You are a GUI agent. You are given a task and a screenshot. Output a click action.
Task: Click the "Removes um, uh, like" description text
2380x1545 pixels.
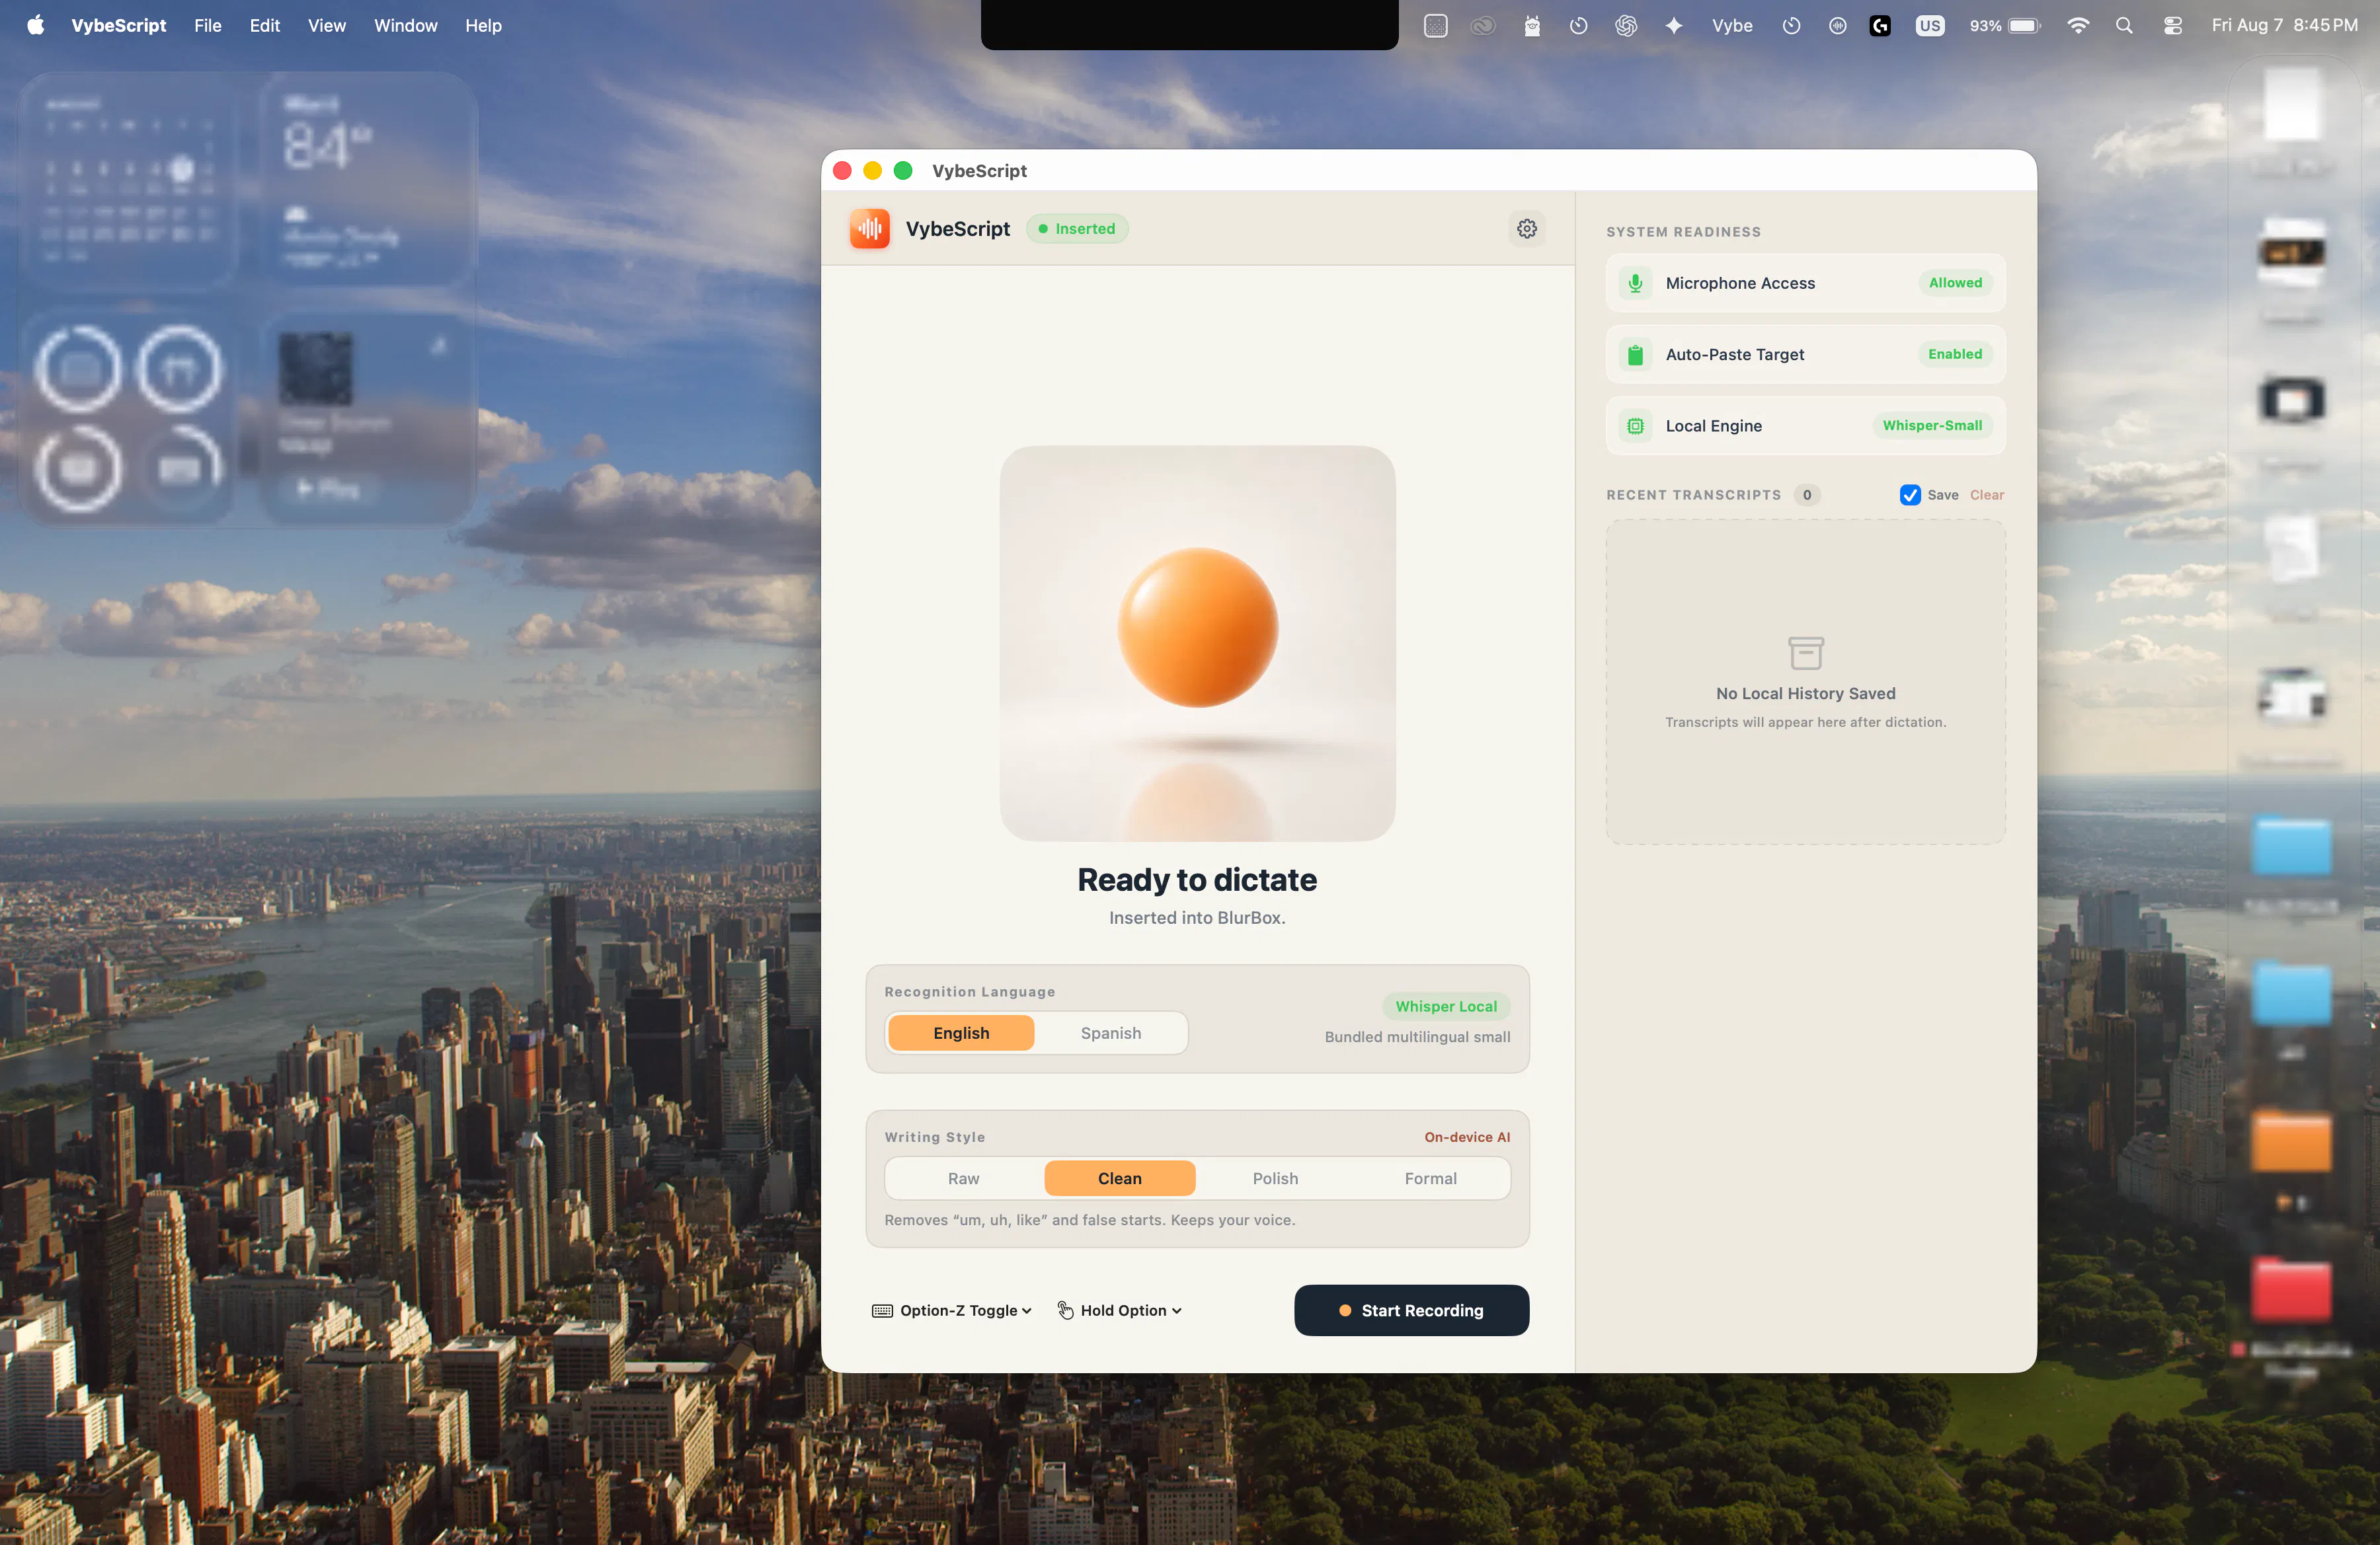[1089, 1221]
